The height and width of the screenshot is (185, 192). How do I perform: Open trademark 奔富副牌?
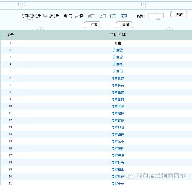pos(118,100)
